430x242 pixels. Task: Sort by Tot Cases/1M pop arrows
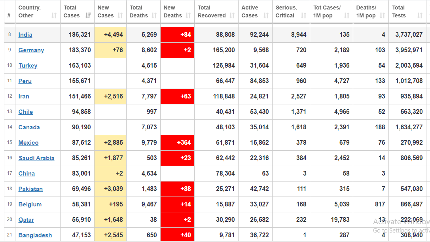347,16
